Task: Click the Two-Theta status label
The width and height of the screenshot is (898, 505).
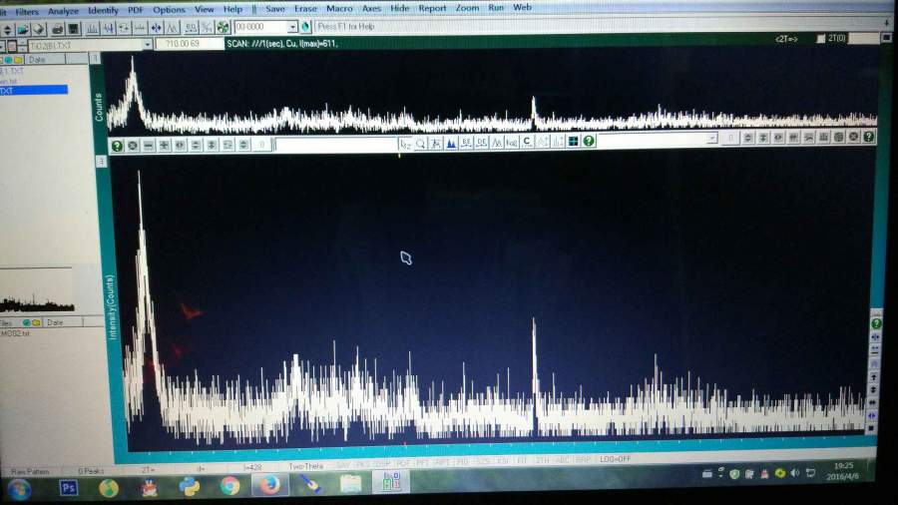Action: click(x=306, y=466)
